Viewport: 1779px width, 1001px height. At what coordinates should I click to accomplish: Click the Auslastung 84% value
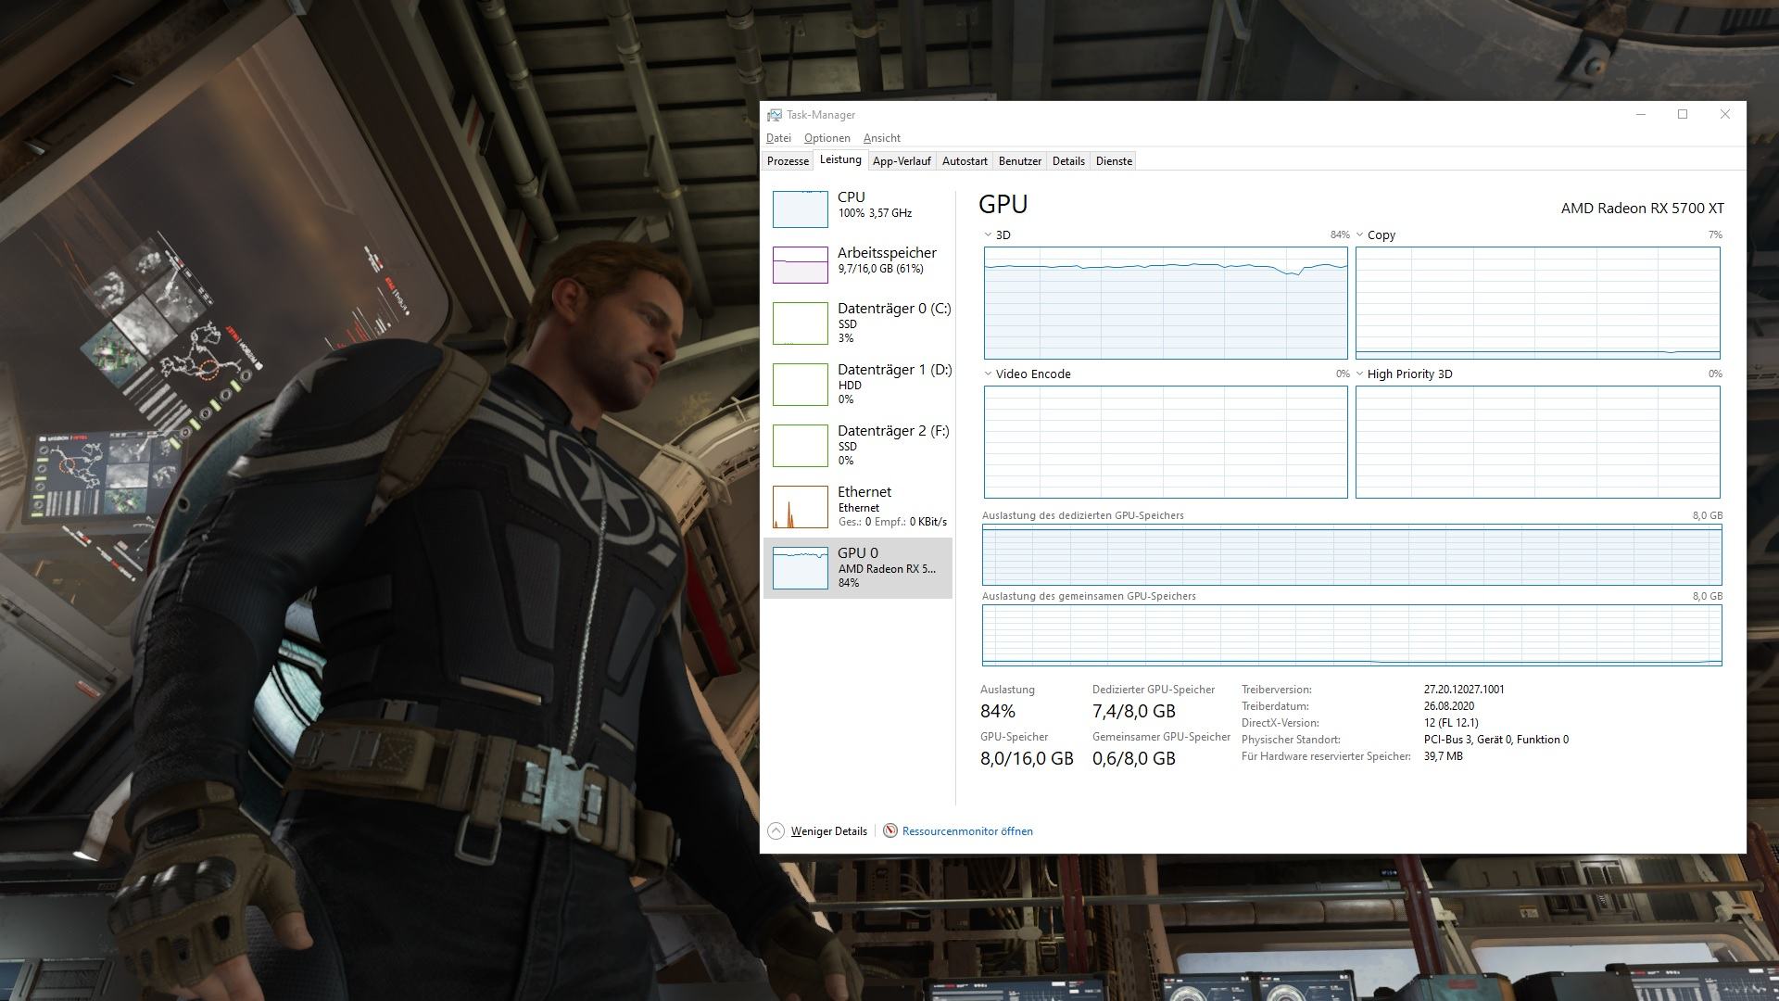[998, 712]
